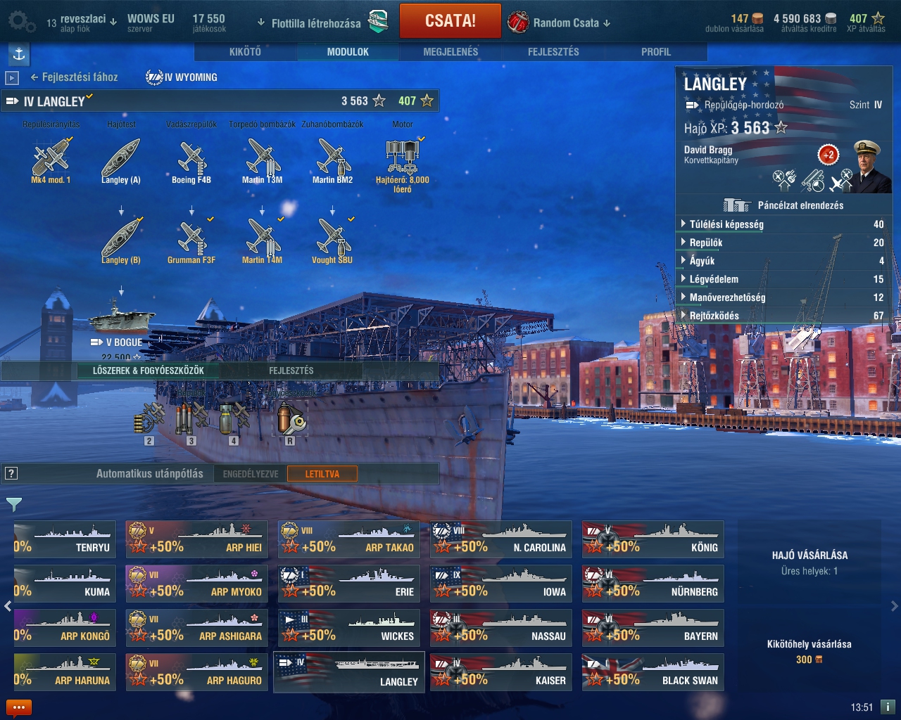Click the anchor port icon

[19, 53]
